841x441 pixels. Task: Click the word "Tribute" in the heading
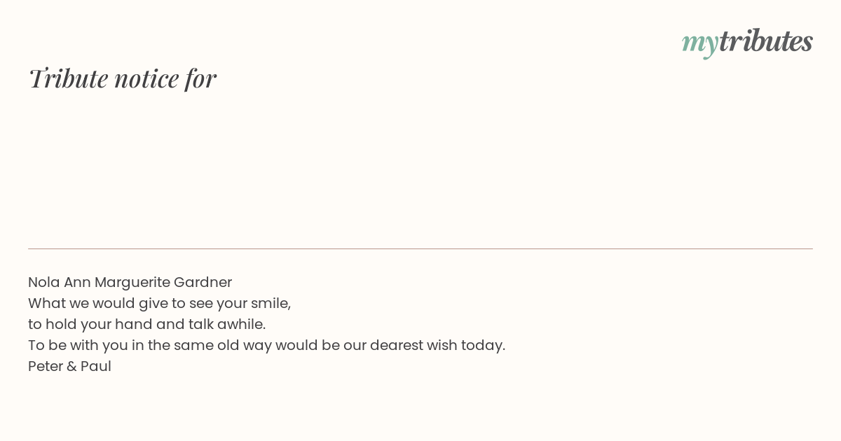[68, 78]
